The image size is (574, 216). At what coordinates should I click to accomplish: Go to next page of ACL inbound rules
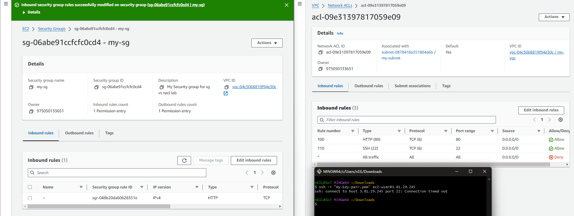click(x=550, y=120)
